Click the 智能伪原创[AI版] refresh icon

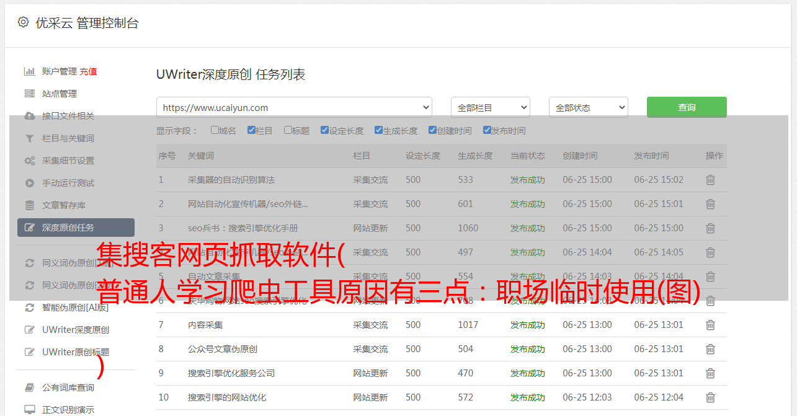click(29, 308)
